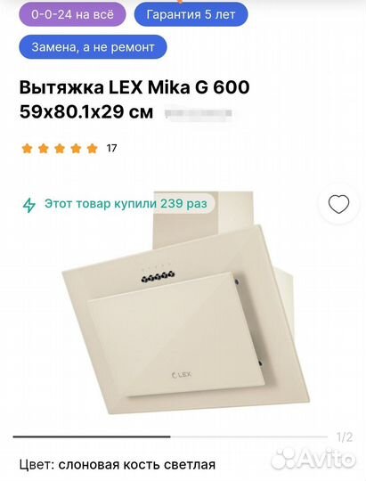
Task: Click the image gallery progress bar
Action: coord(170,436)
